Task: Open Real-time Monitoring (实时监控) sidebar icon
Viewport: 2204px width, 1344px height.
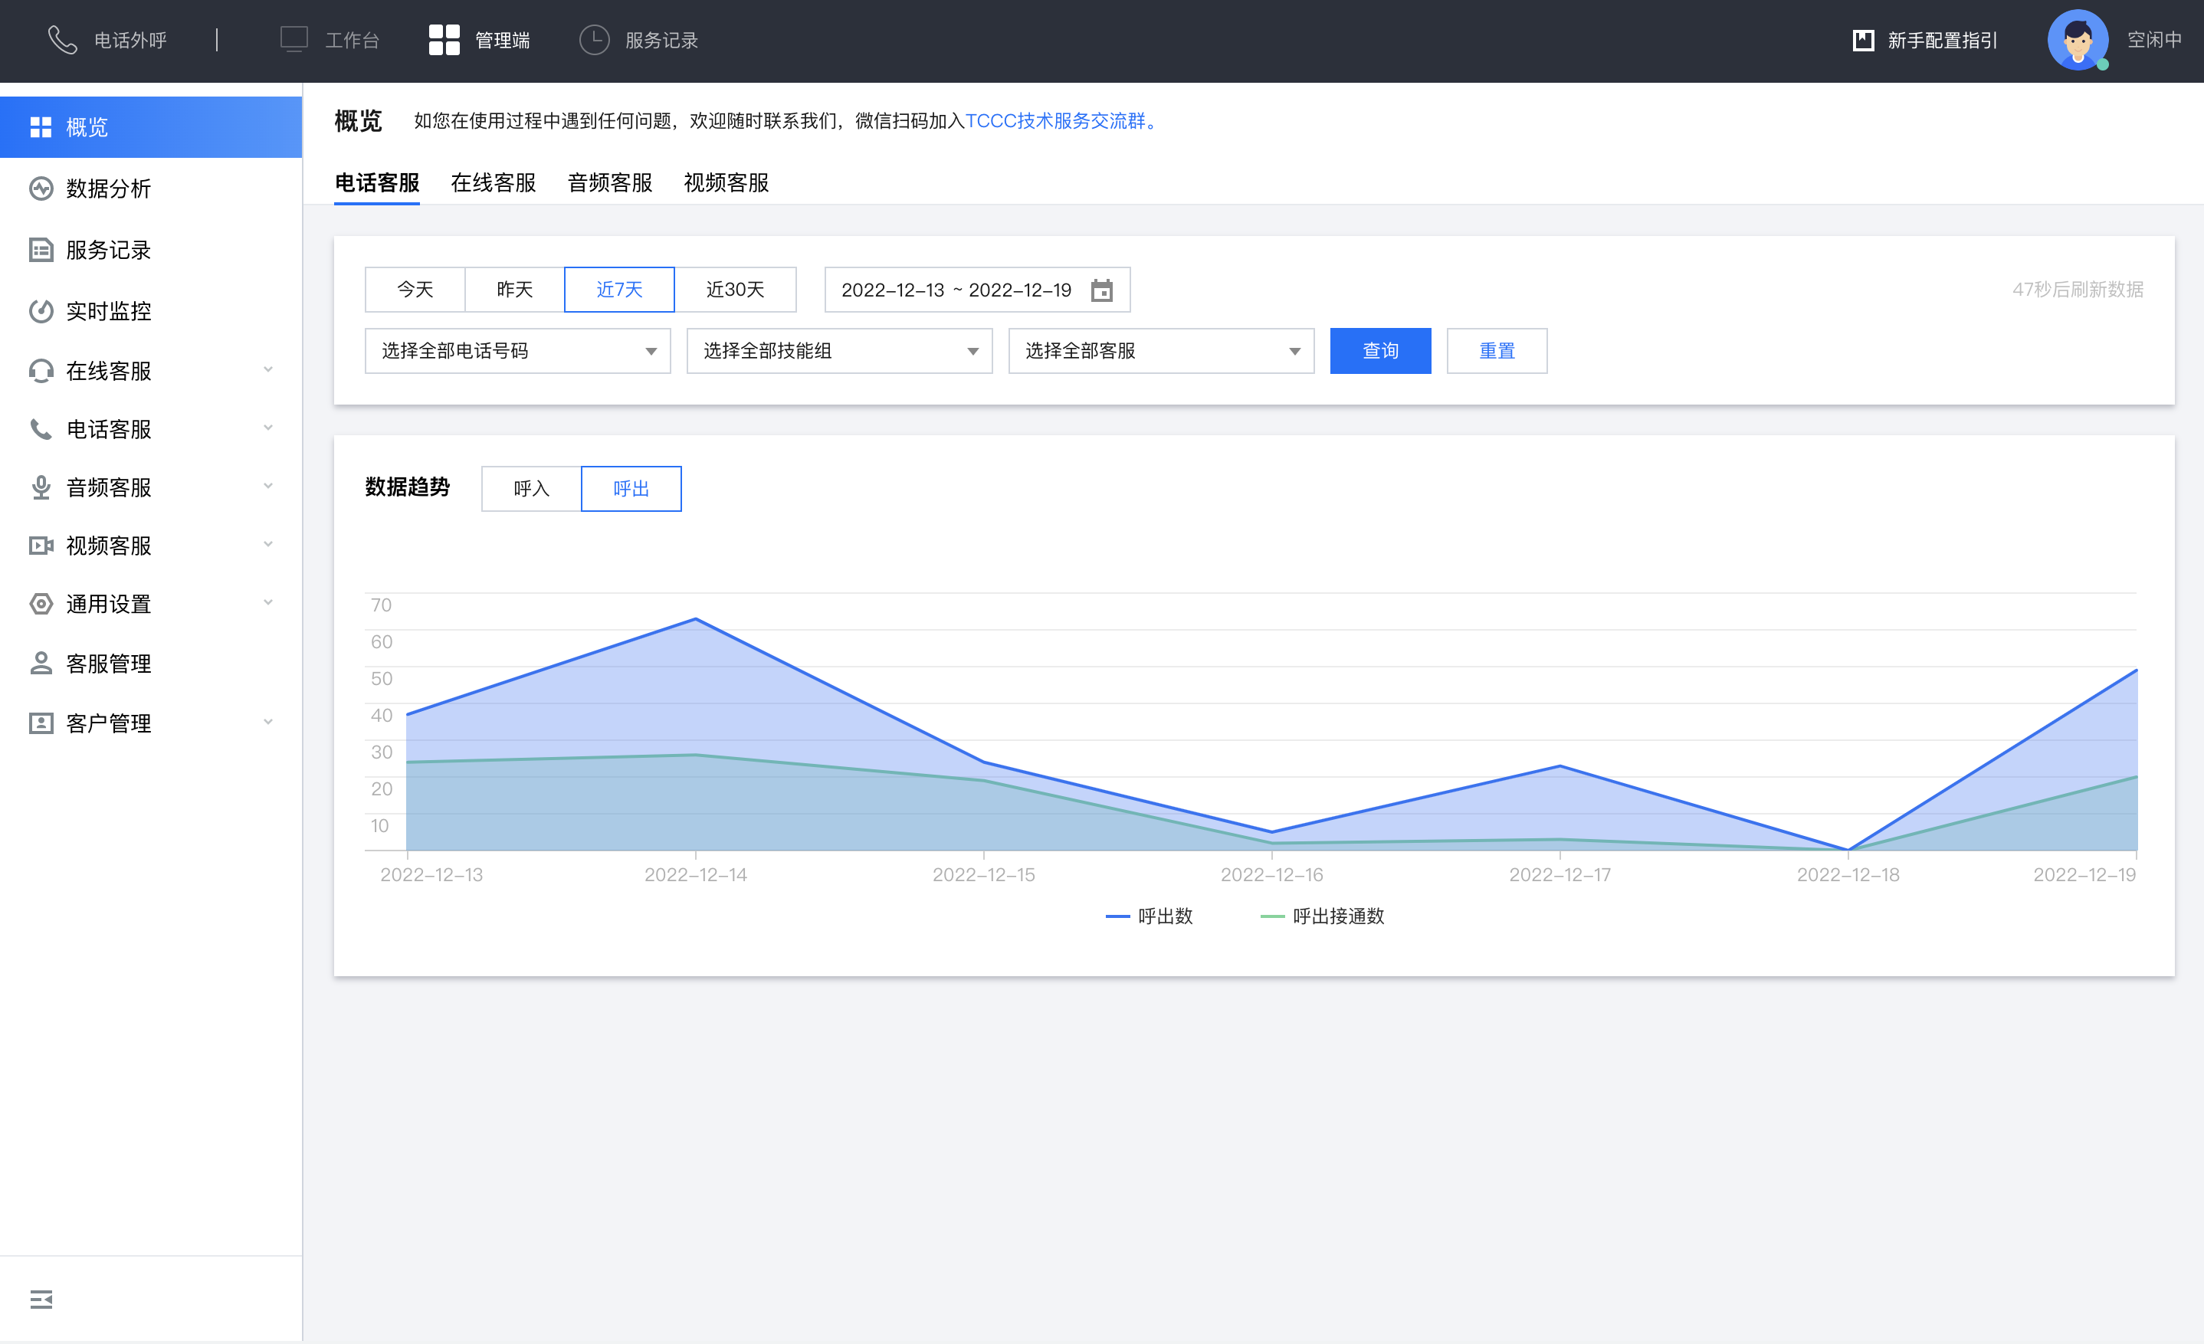Action: 41,311
